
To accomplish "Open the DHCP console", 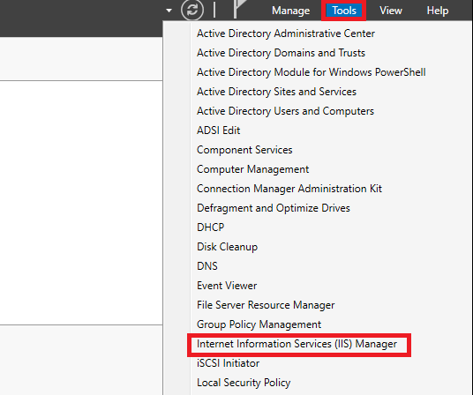I will [x=210, y=227].
